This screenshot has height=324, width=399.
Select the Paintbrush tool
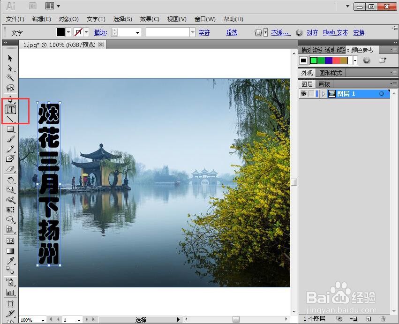(10, 139)
